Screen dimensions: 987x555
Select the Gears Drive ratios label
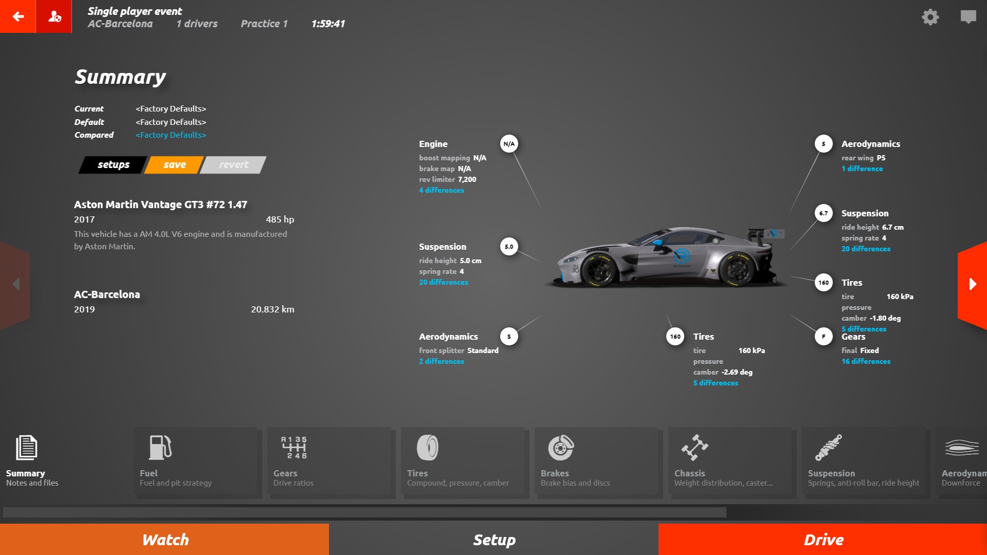point(294,483)
